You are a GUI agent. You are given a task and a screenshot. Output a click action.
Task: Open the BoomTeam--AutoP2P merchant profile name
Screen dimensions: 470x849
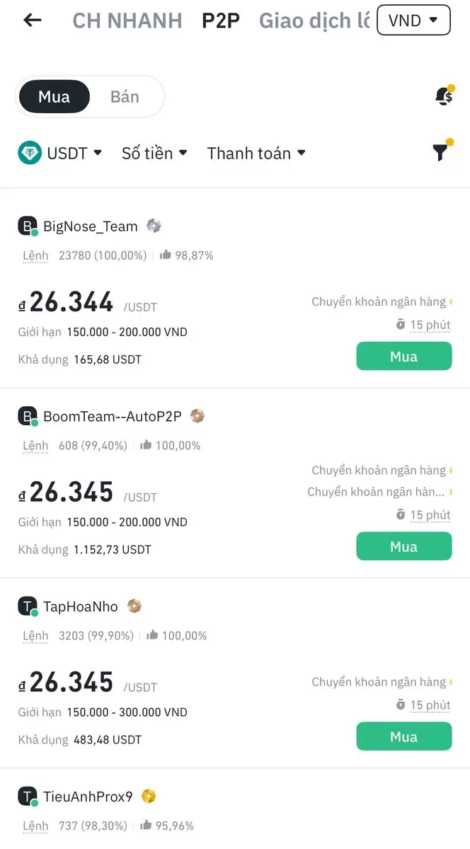coord(113,417)
